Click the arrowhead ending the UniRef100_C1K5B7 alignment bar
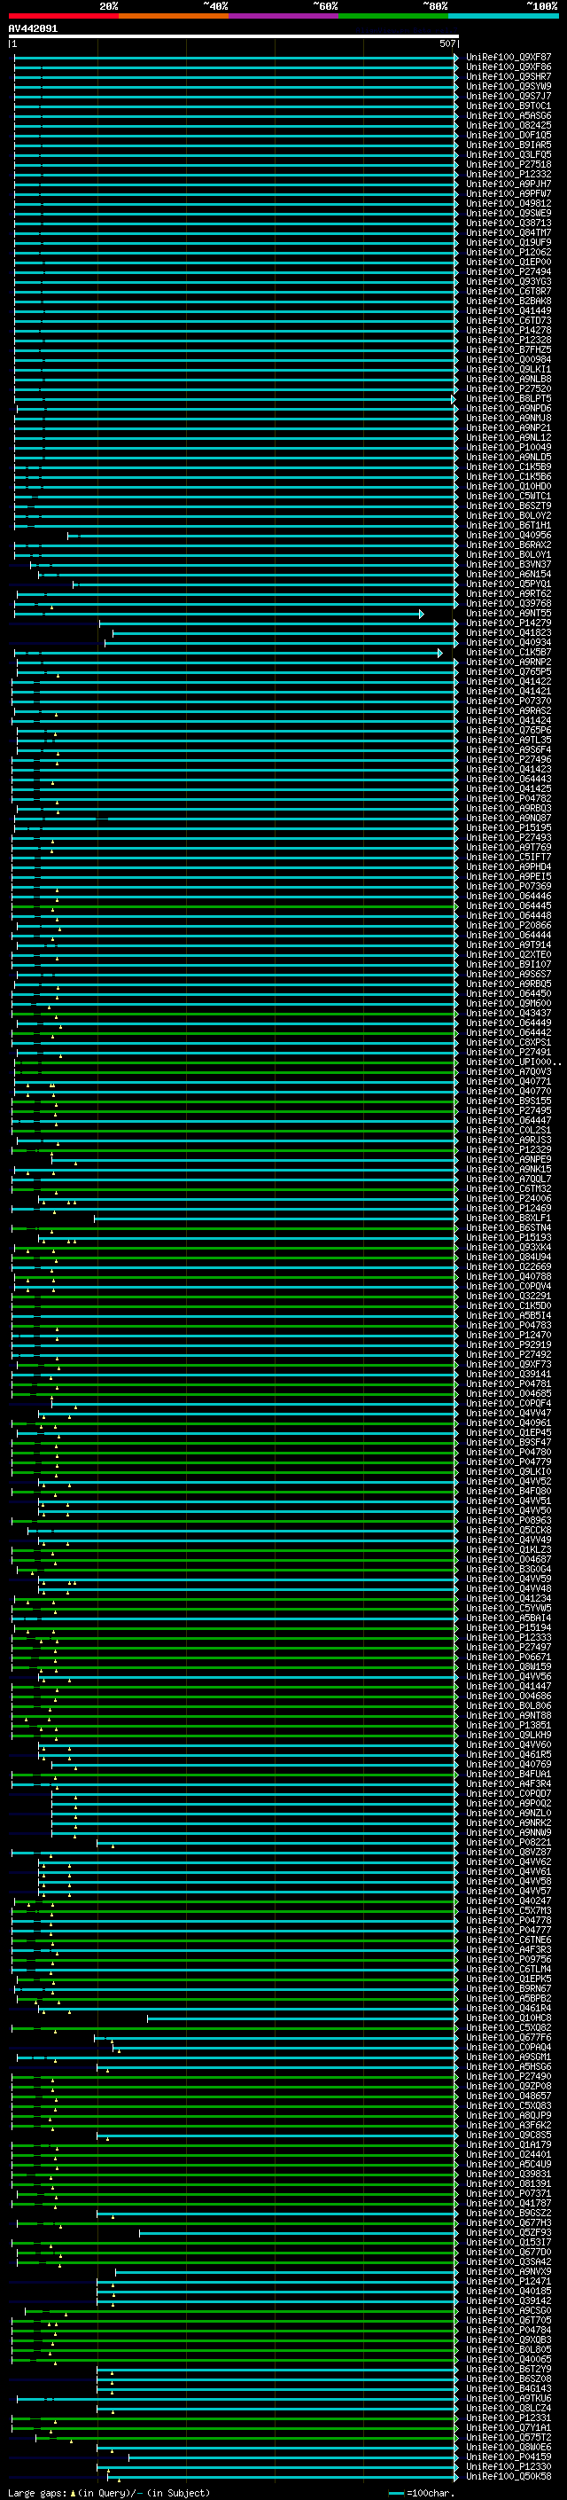This screenshot has width=567, height=2500. (440, 652)
